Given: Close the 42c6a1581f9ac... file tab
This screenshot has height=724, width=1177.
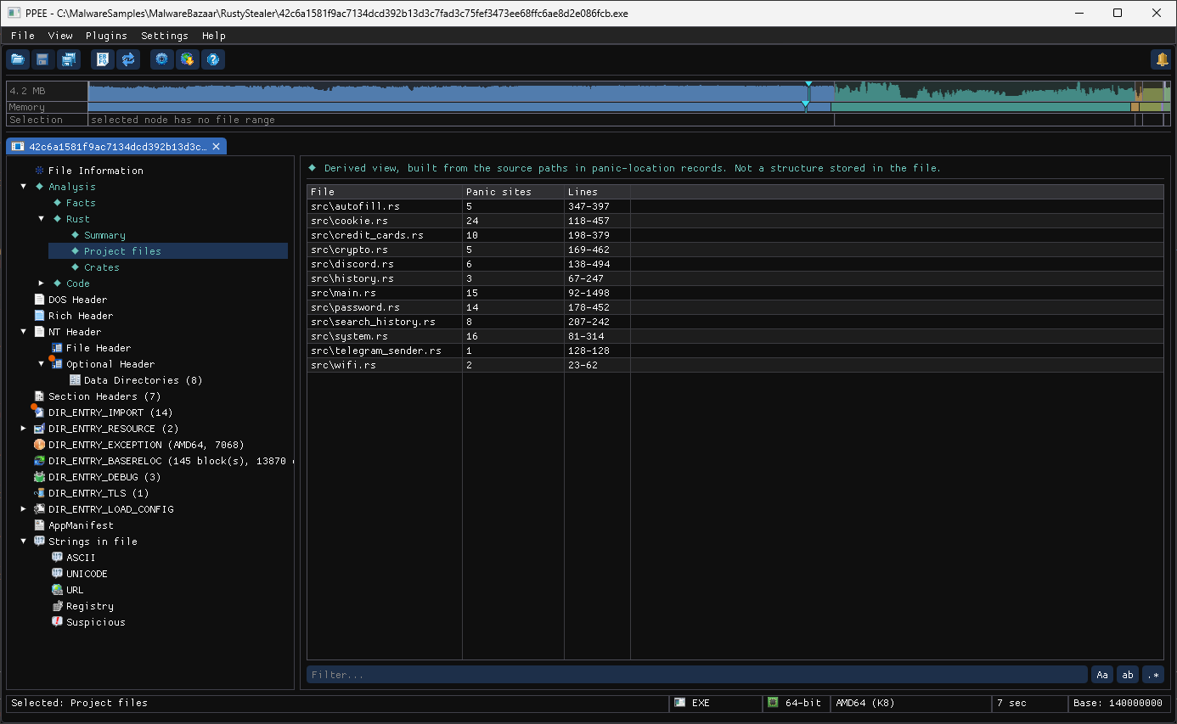Looking at the screenshot, I should click(x=217, y=147).
